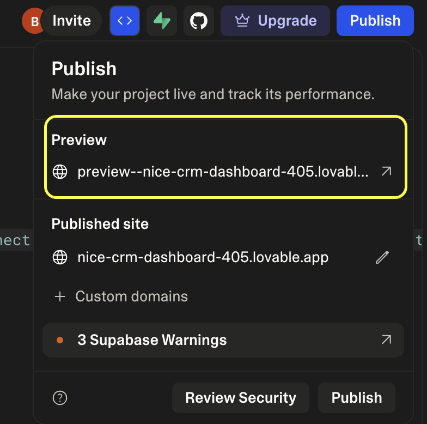
Task: Click the preview--nice-crm-dashboard-405 link
Action: tap(223, 172)
